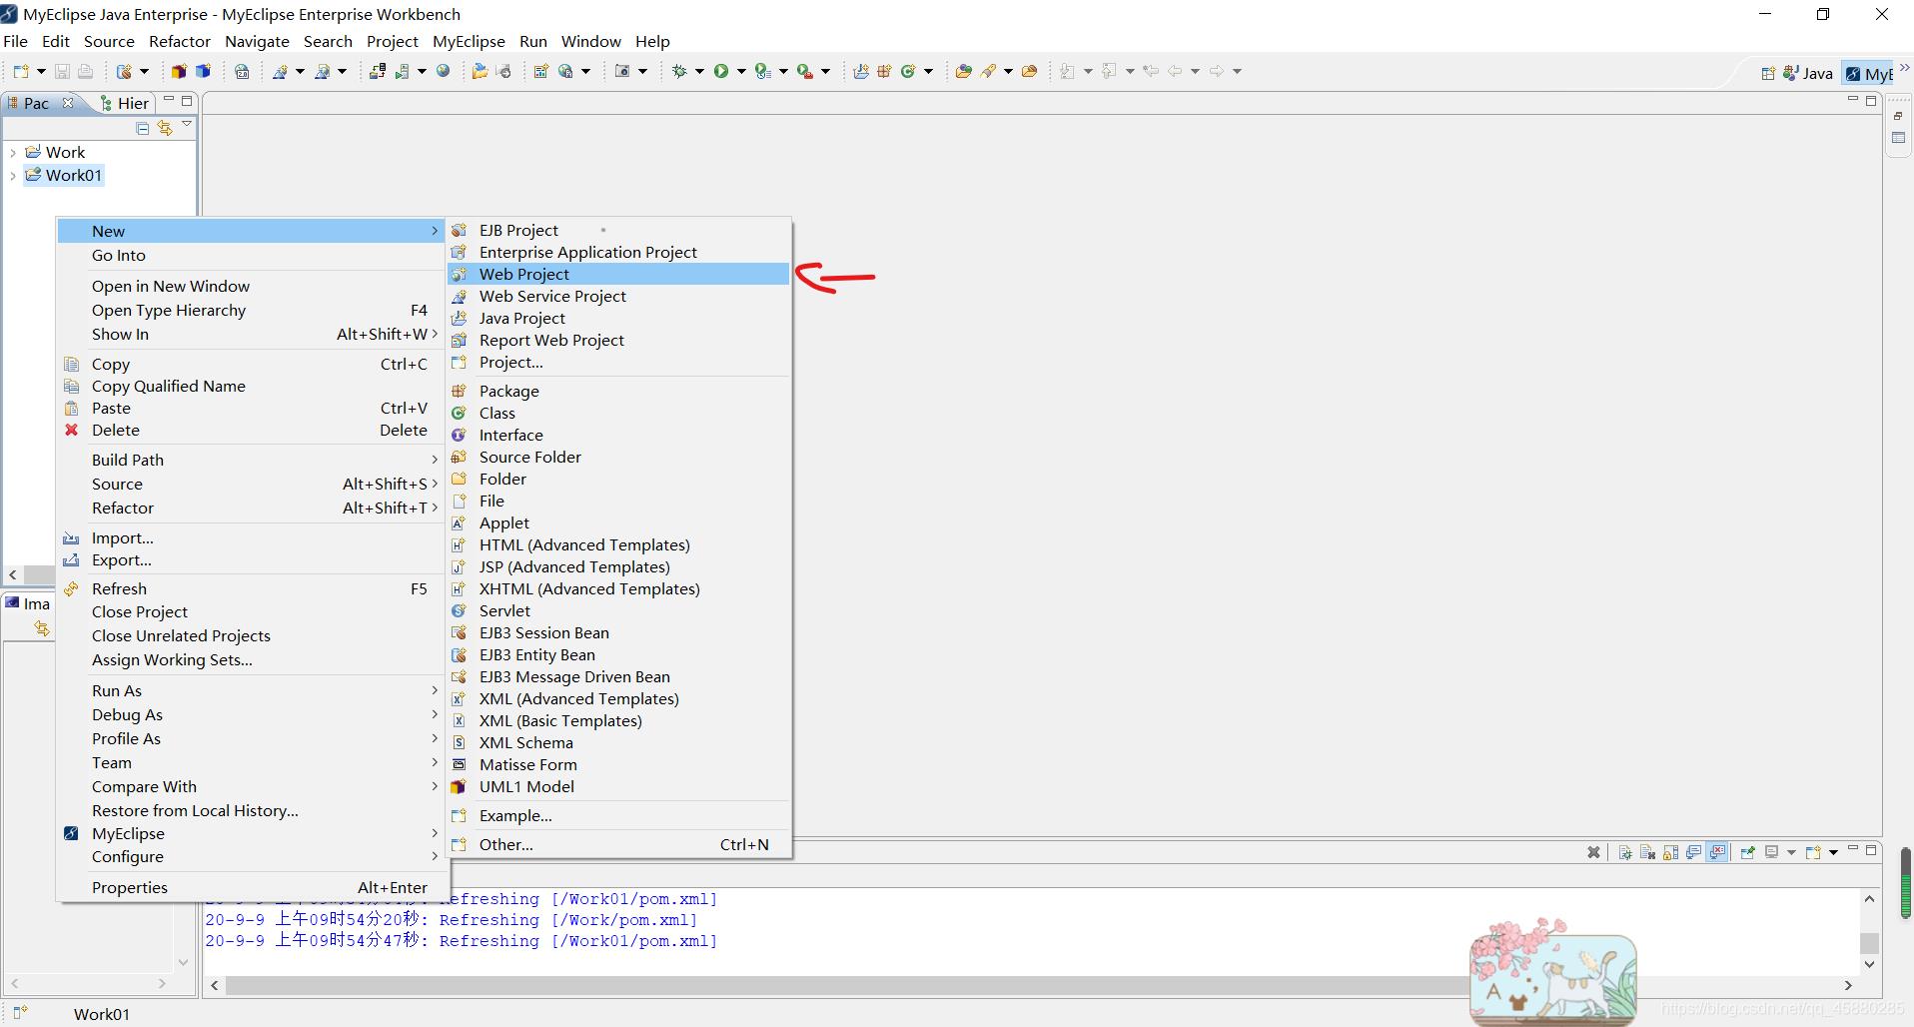The height and width of the screenshot is (1027, 1914).
Task: Click the Deploy server toolbar icon
Action: click(378, 71)
